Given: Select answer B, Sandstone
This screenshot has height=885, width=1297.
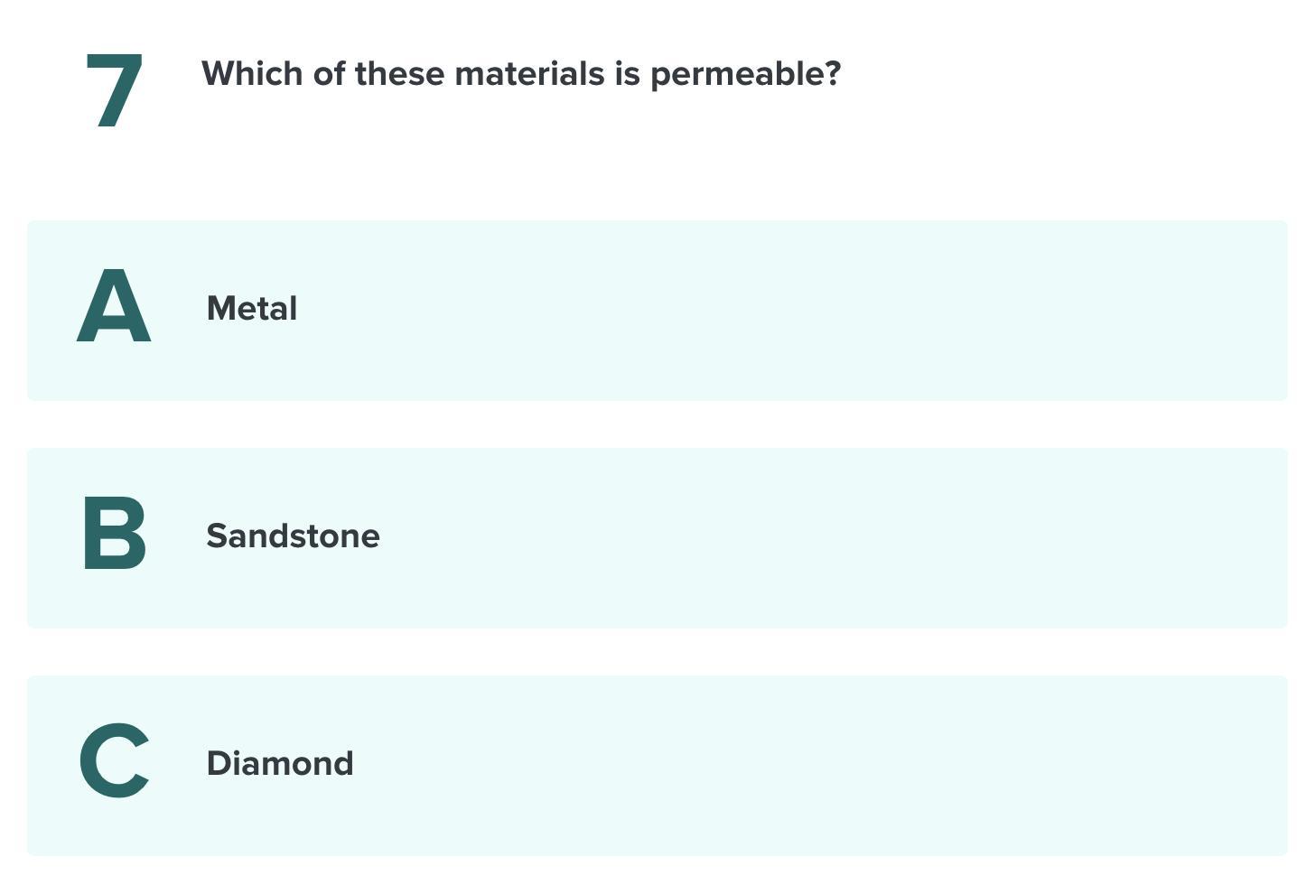Looking at the screenshot, I should point(657,537).
